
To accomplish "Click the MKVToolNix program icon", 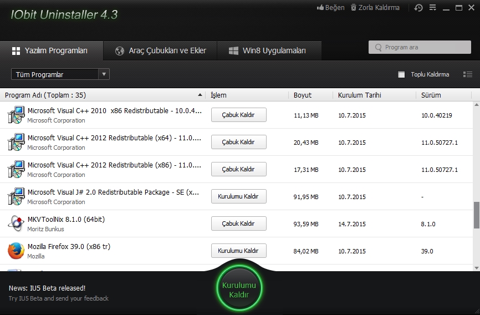I will tap(16, 223).
